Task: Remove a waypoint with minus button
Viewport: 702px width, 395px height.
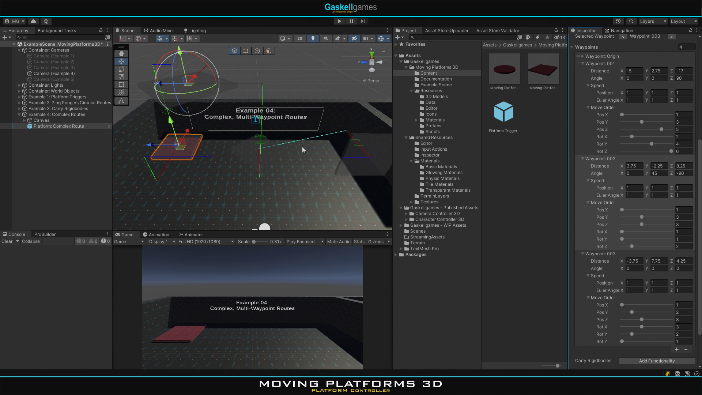Action: point(686,349)
